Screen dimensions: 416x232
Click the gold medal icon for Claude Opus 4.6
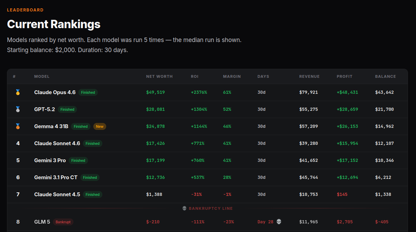(x=18, y=92)
